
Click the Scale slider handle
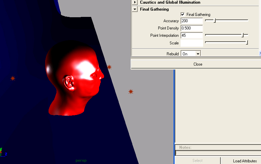[x=247, y=42]
